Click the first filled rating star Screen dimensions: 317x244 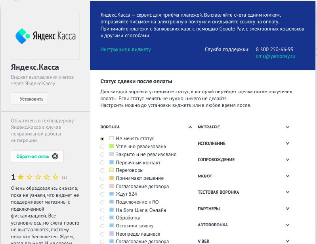pos(21,177)
